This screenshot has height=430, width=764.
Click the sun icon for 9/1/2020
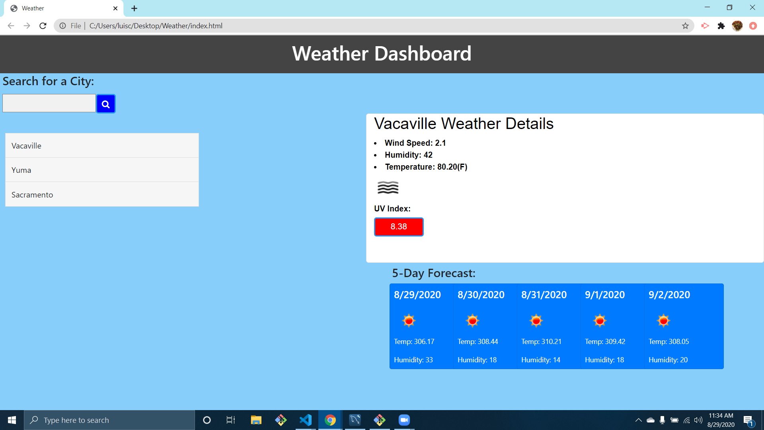(x=600, y=321)
